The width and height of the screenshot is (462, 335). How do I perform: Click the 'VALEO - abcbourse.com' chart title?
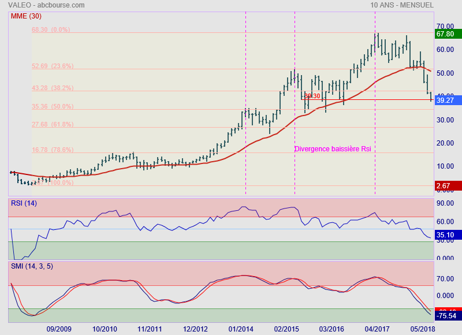point(46,5)
